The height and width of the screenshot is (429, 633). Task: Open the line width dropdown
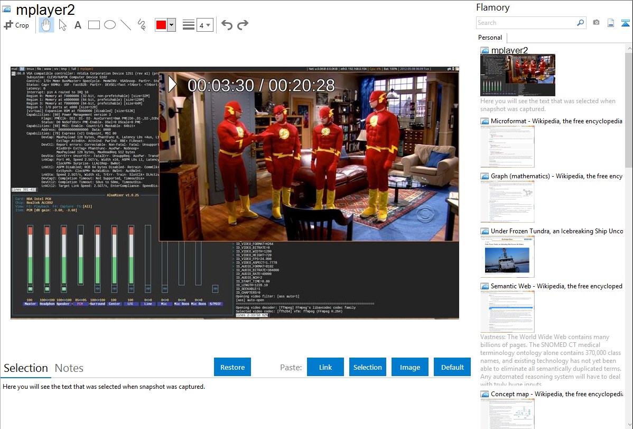205,25
